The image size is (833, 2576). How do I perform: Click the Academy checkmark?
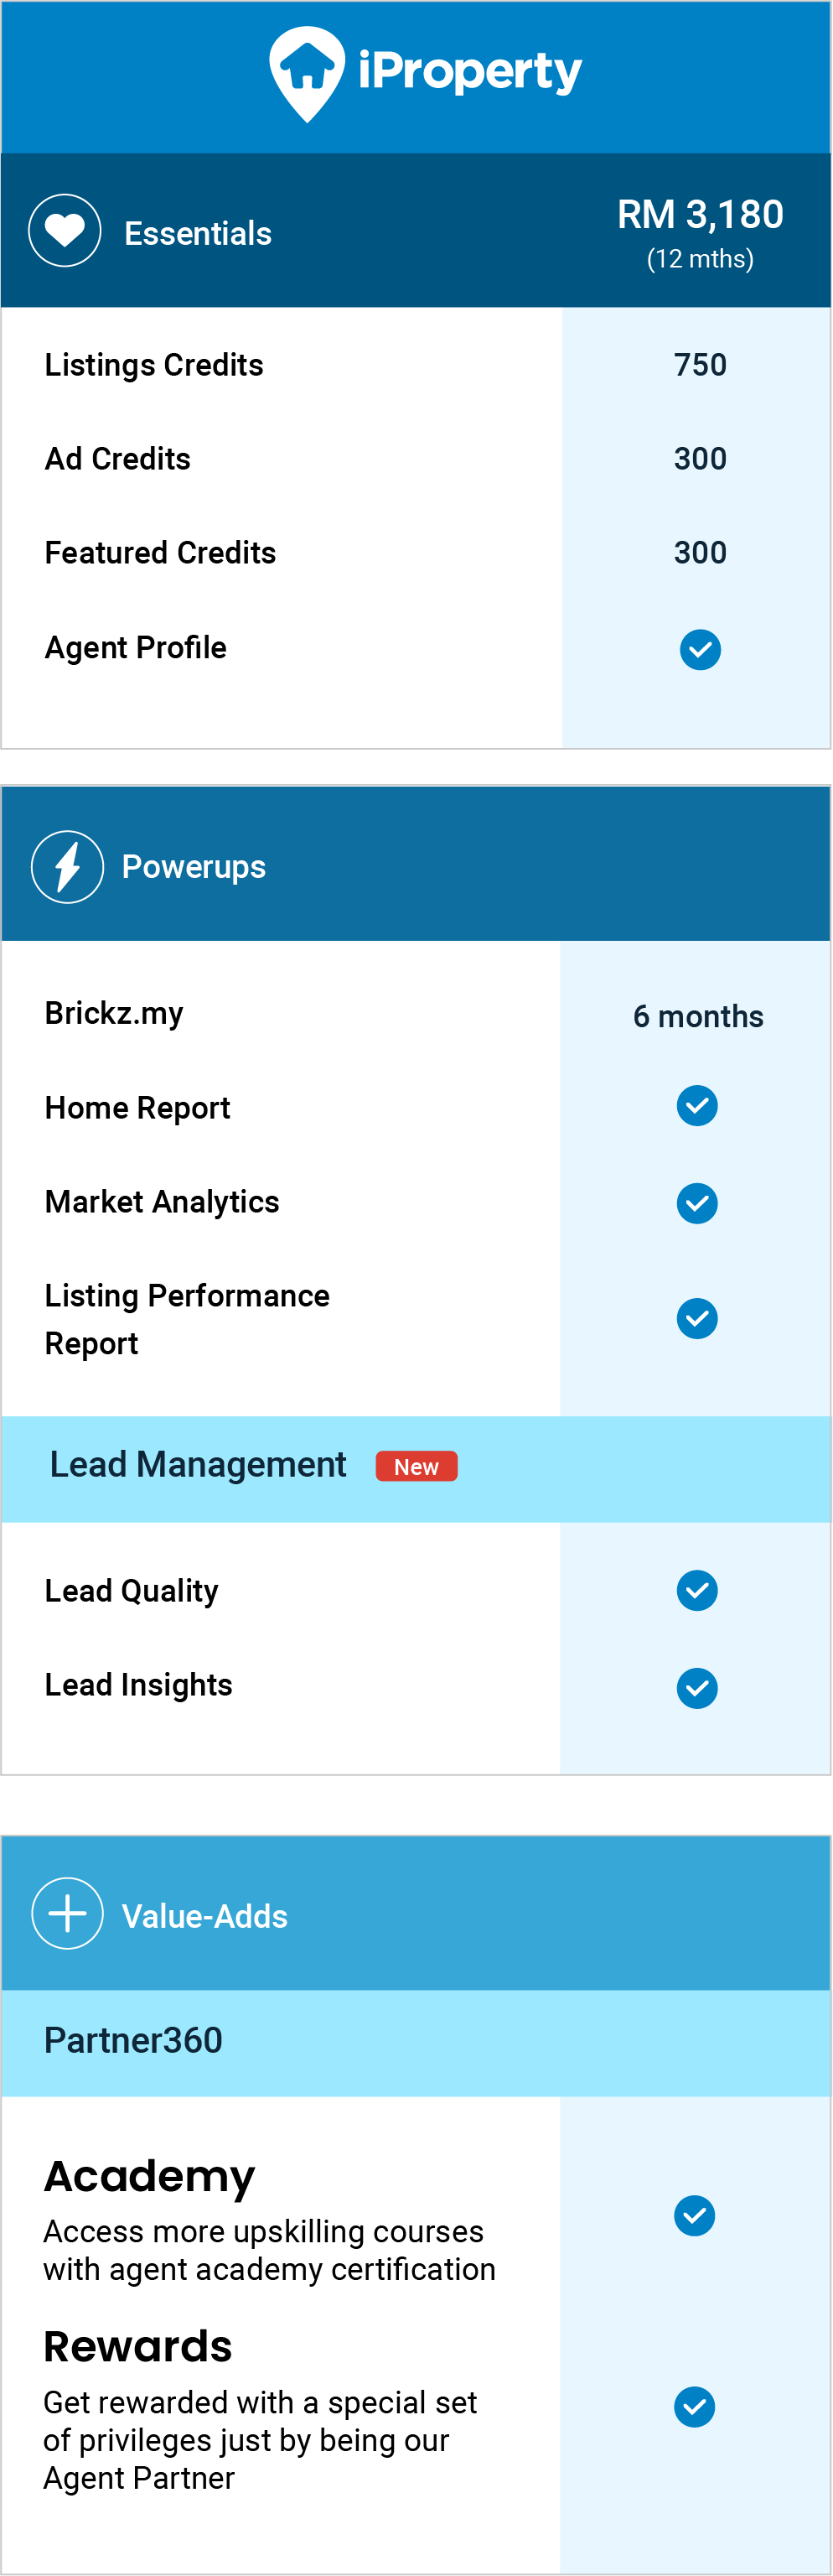point(694,2216)
